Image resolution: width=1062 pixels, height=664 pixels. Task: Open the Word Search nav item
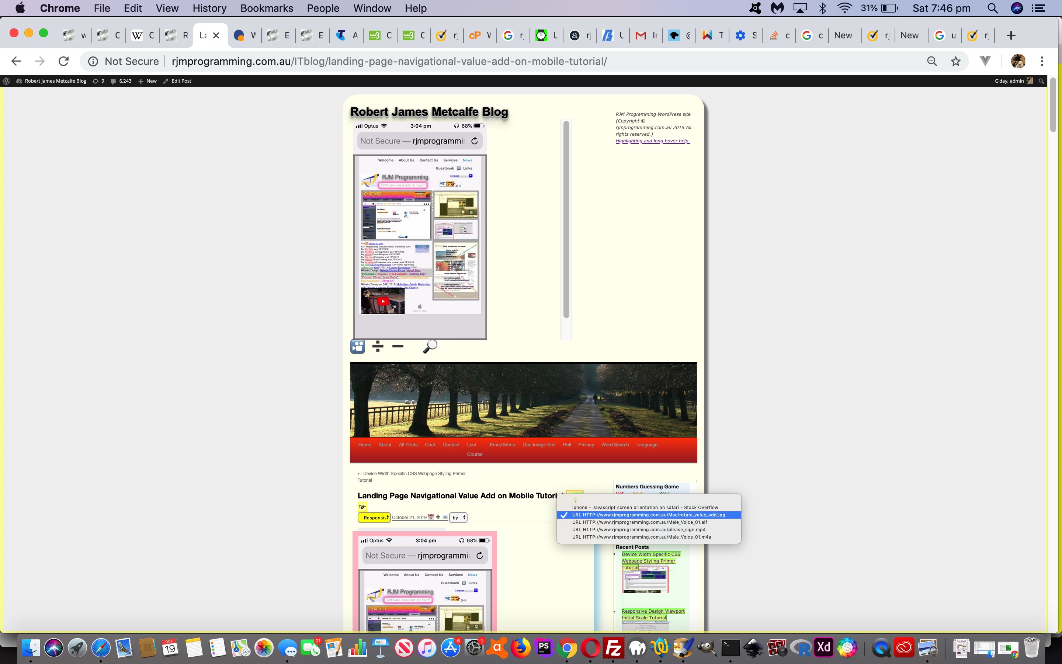[615, 445]
